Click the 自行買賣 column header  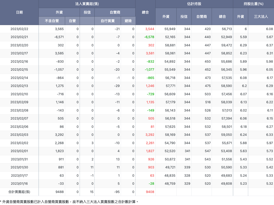[x=108, y=21]
